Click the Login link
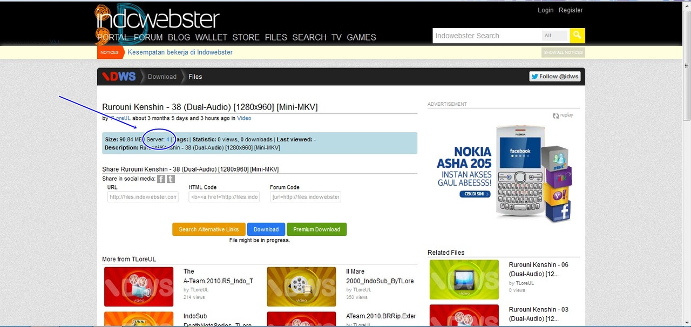 point(545,10)
